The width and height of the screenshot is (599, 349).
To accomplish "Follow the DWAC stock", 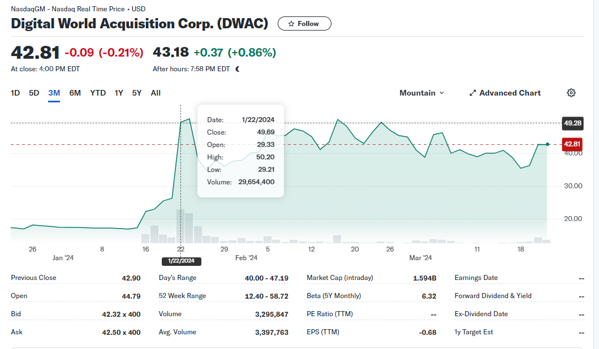I will pos(304,24).
